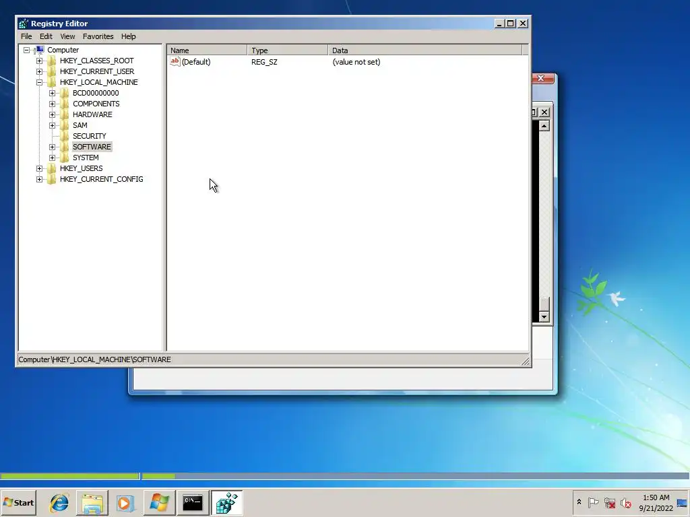
Task: Open Windows Explorer from taskbar
Action: (92, 503)
